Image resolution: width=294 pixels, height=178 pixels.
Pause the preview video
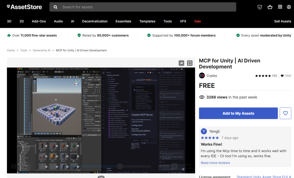(14, 166)
